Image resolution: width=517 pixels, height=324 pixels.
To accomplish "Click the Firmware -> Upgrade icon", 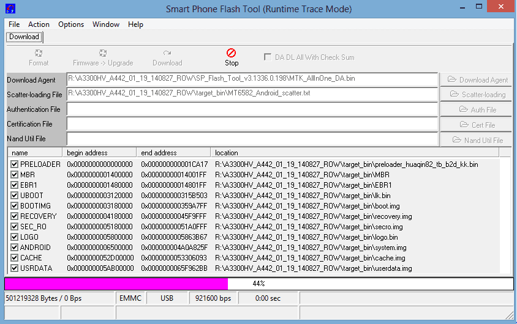I will tap(103, 53).
